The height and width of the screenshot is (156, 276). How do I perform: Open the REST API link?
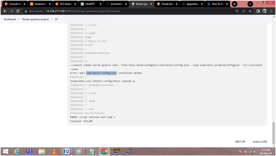(x=240, y=142)
